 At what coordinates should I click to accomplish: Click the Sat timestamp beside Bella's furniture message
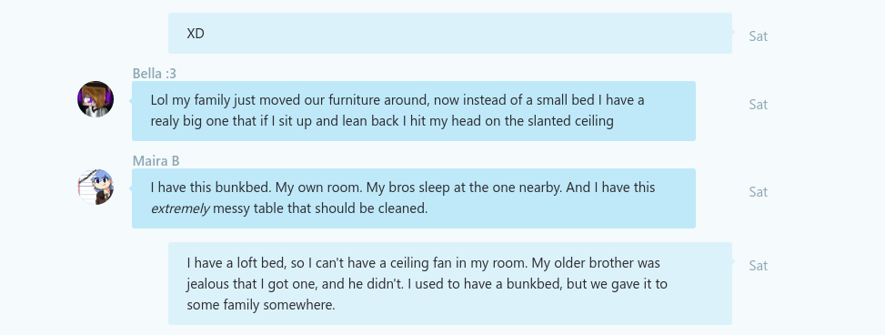point(758,105)
